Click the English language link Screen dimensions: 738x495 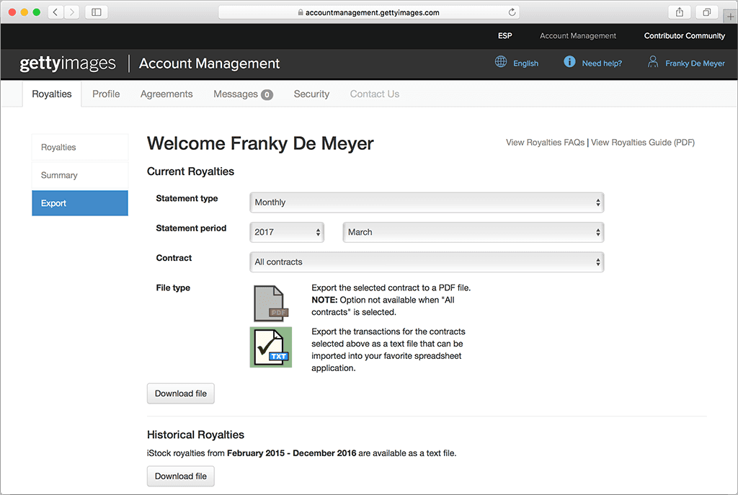(525, 63)
